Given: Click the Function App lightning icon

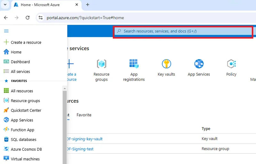Looking at the screenshot, I should 6,129.
